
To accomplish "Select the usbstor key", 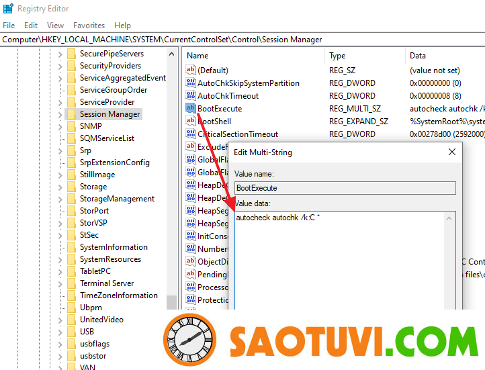I will click(x=93, y=356).
